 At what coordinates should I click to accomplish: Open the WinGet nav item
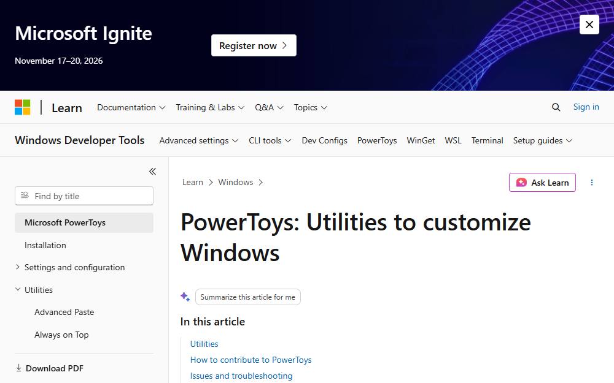click(421, 141)
